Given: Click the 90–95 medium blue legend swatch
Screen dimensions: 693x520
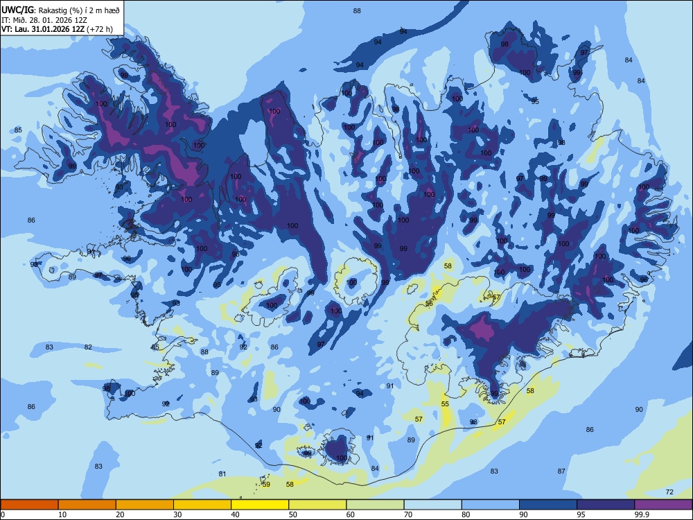Looking at the screenshot, I should [x=548, y=505].
